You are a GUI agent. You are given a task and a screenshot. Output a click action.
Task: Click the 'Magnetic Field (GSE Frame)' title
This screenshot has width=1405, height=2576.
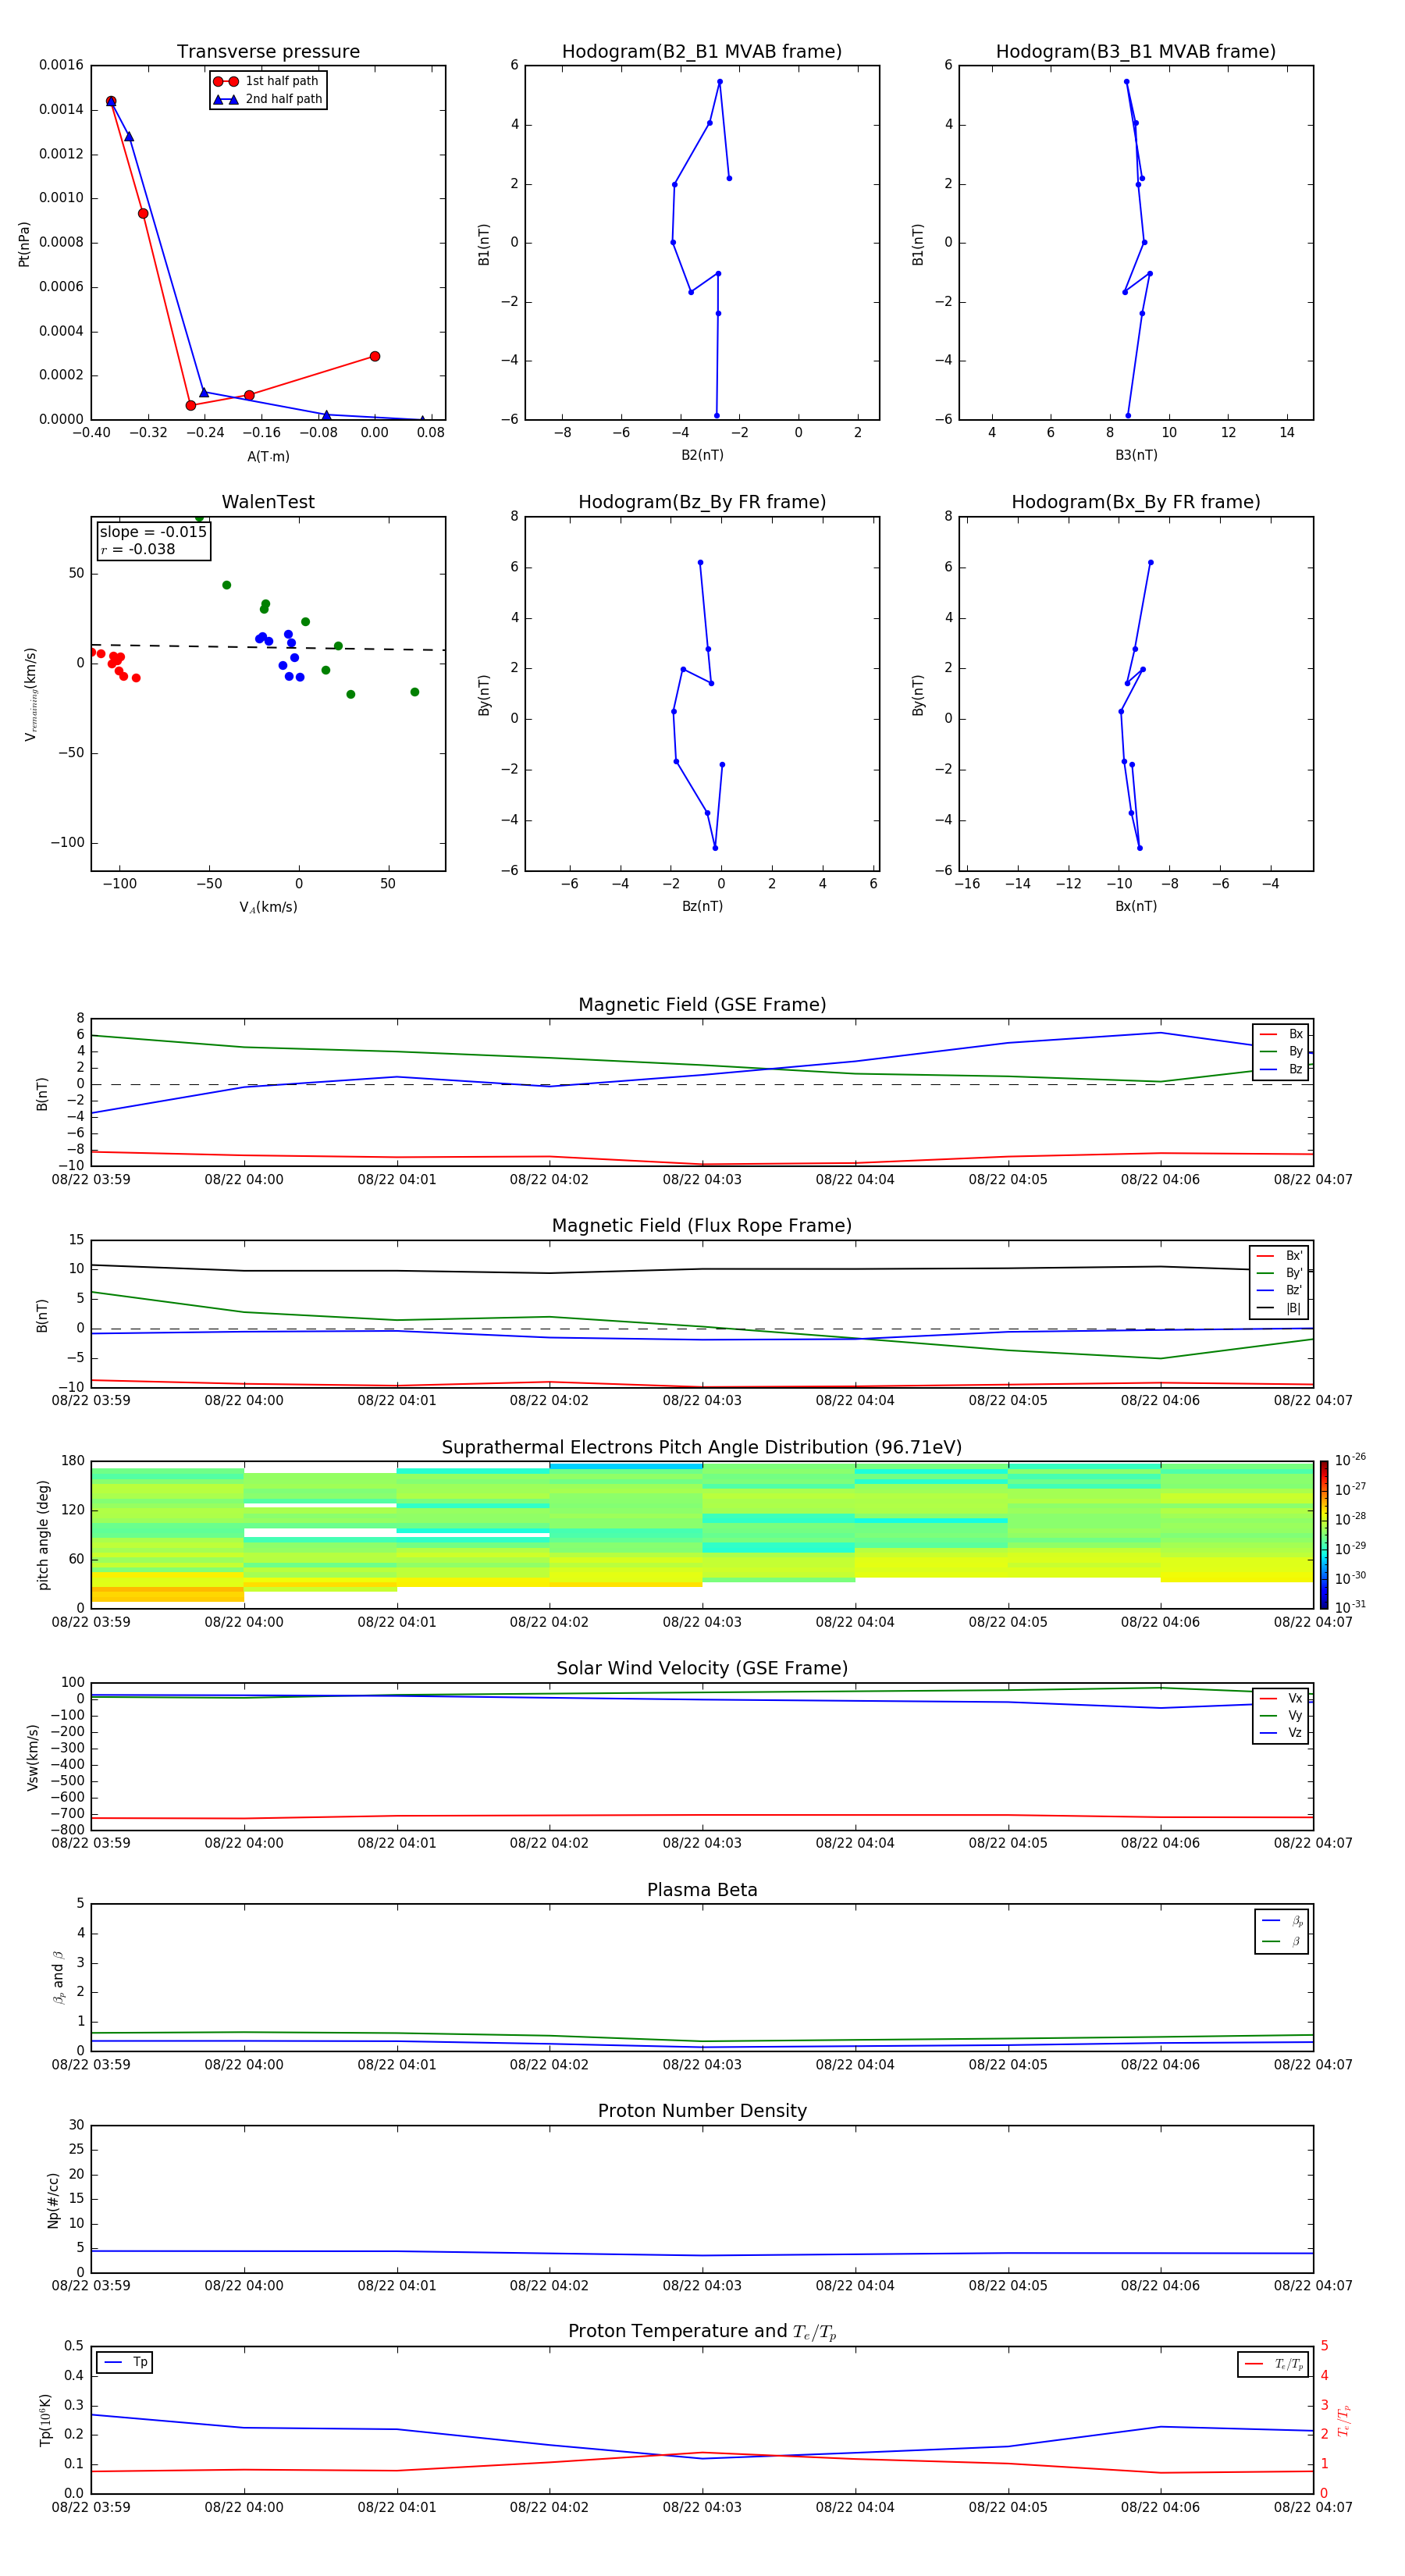coord(702,1004)
